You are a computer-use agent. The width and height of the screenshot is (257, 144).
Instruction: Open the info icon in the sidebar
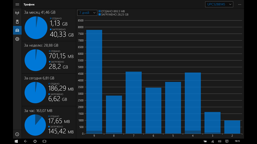(17, 134)
